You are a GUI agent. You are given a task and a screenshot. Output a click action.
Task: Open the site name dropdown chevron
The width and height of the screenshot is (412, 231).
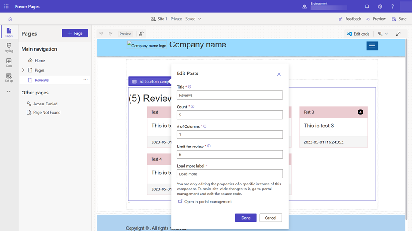point(200,19)
